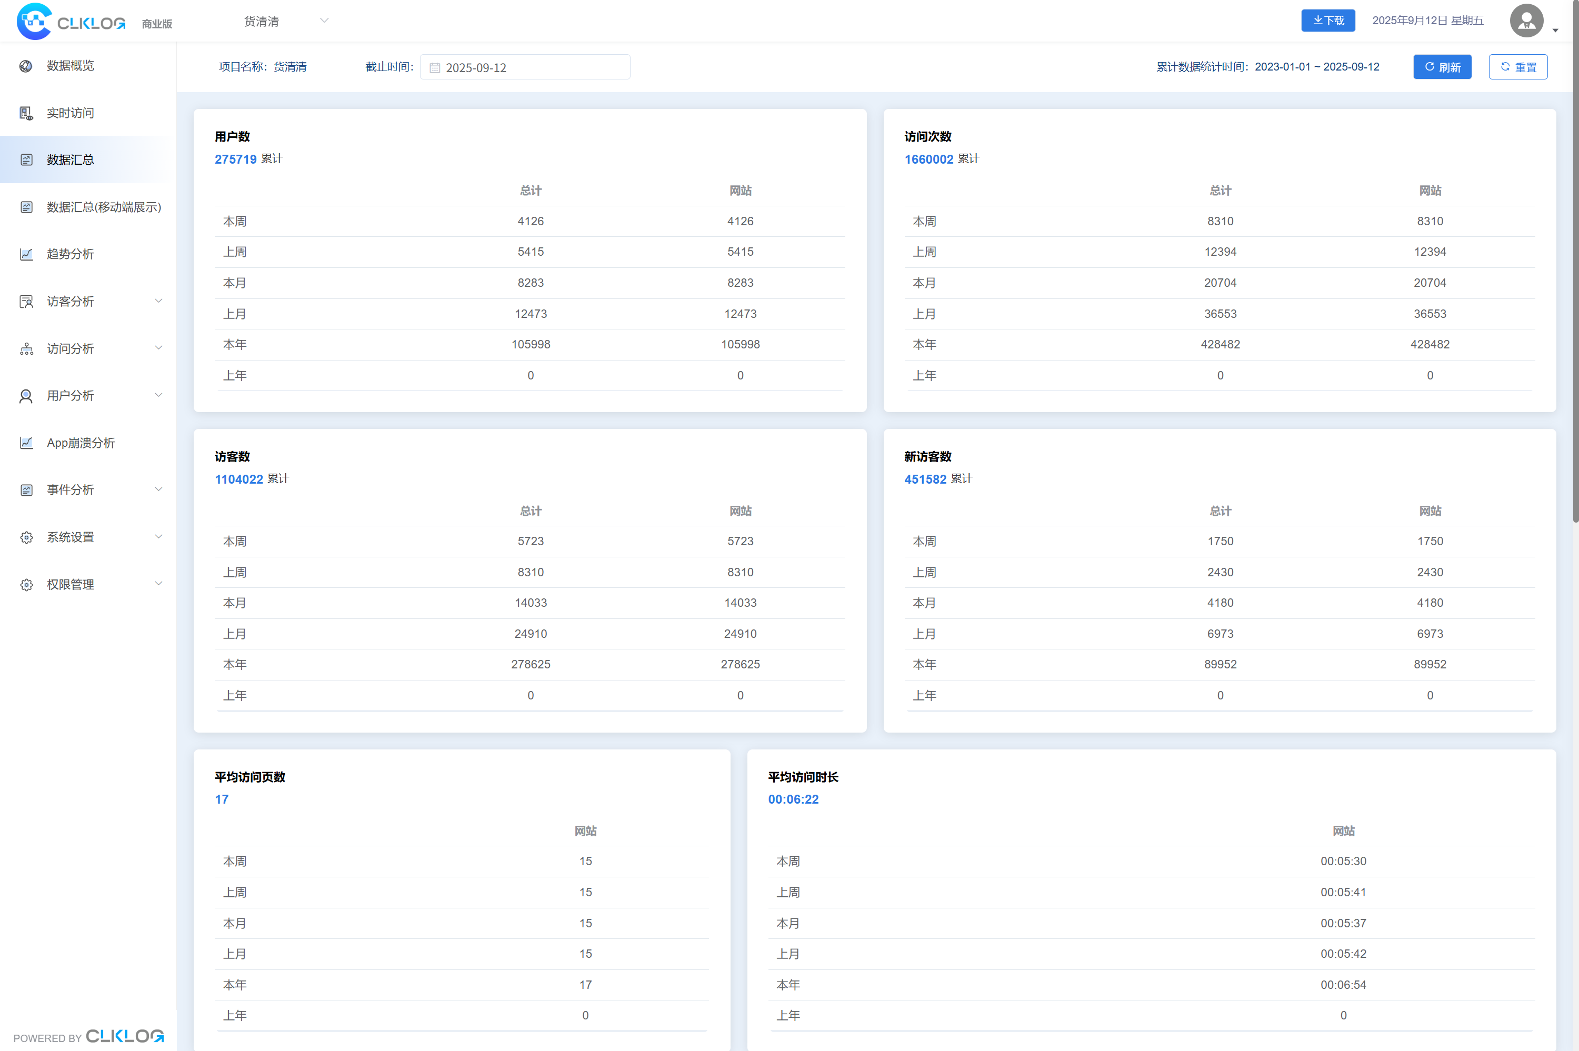Click the 下载 download button

pos(1327,21)
